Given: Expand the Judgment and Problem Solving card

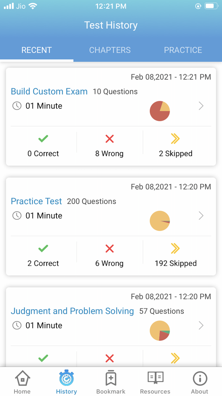Looking at the screenshot, I should click(201, 326).
